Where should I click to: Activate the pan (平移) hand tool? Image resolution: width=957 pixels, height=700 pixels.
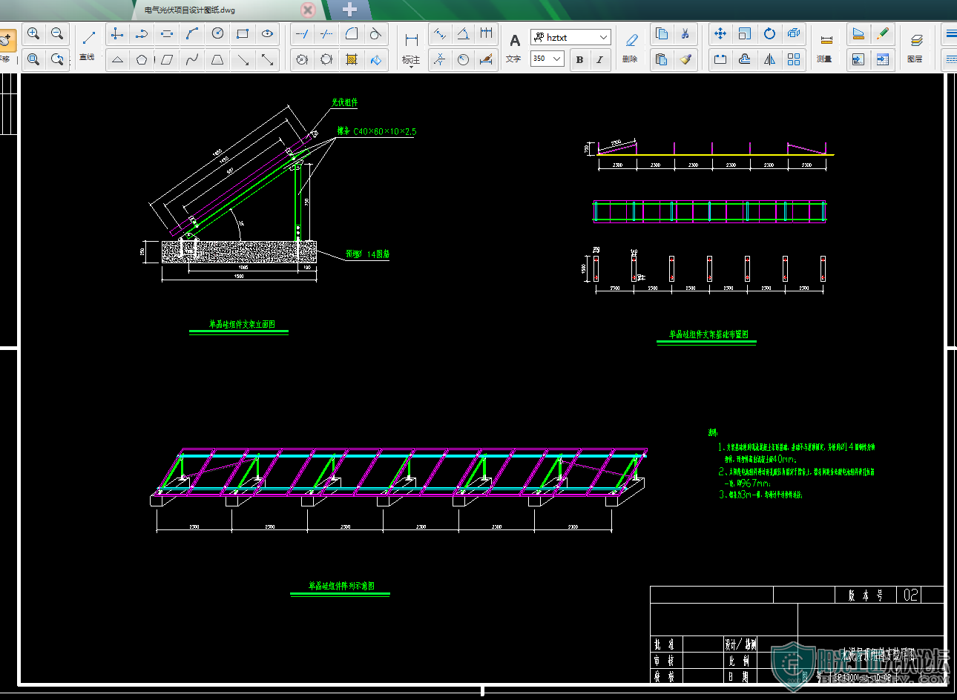pyautogui.click(x=6, y=41)
